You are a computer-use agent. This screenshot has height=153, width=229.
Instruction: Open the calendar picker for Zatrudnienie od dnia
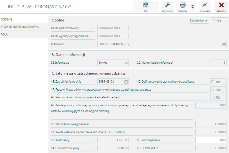coord(126,82)
